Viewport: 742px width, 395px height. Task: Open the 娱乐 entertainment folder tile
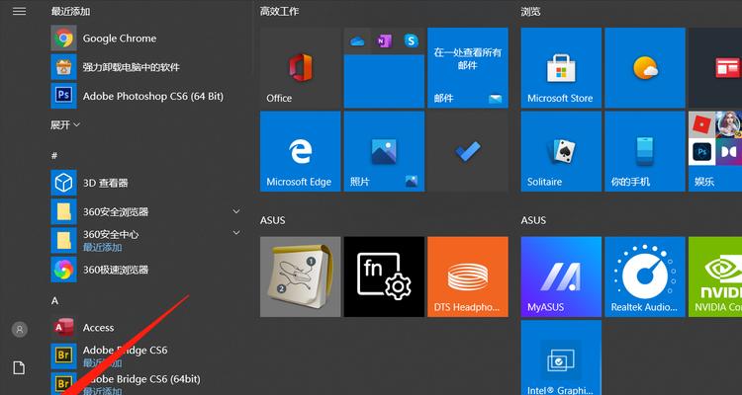pos(715,151)
